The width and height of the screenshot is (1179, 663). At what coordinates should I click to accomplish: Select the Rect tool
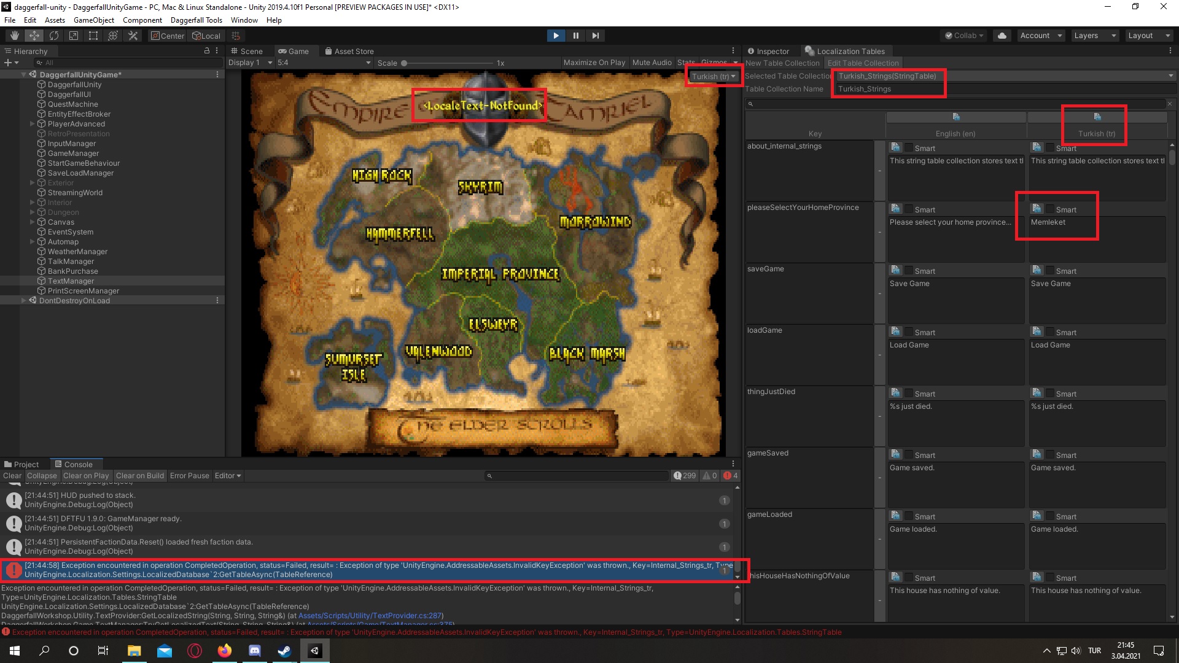point(93,36)
